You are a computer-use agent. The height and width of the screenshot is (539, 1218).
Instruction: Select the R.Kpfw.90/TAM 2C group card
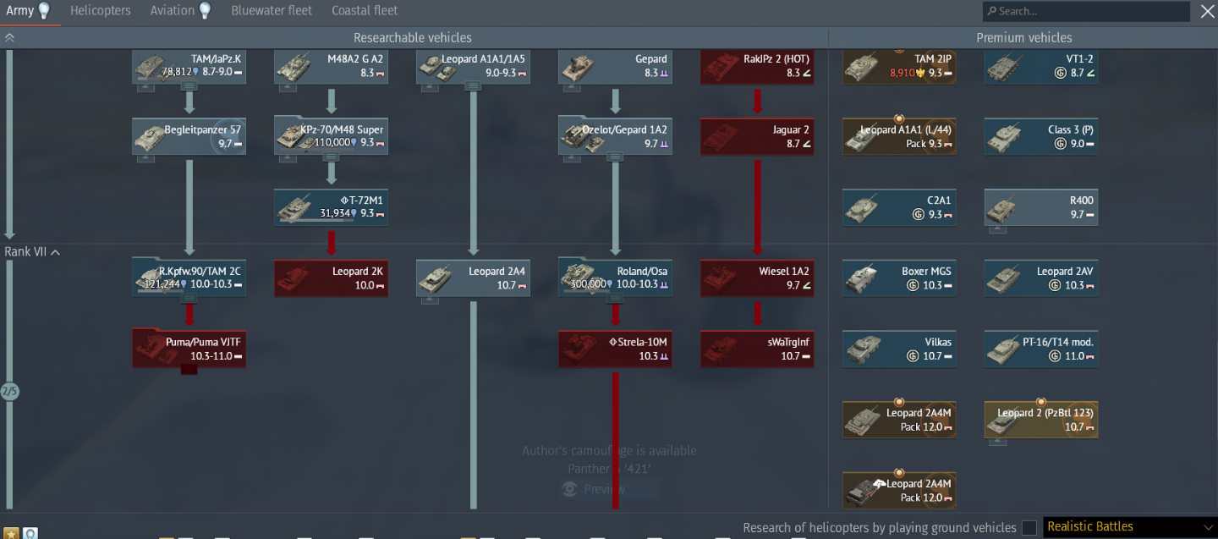click(189, 278)
